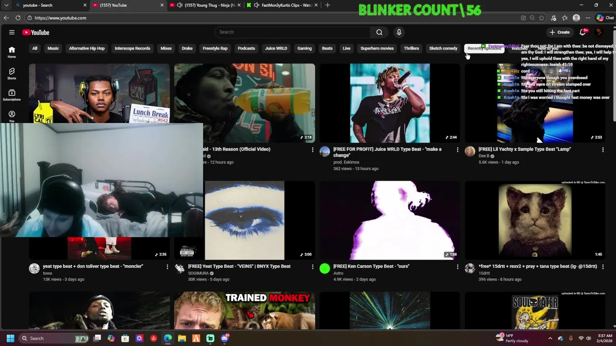
Task: Switch to FastMon3yKurtis Clips tab
Action: pos(282,5)
